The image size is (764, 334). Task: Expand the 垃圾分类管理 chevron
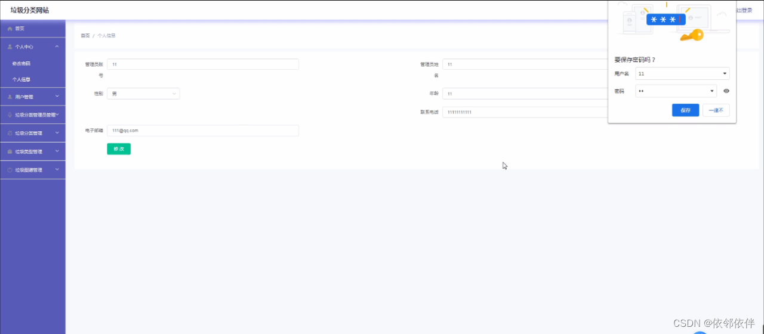click(x=57, y=133)
